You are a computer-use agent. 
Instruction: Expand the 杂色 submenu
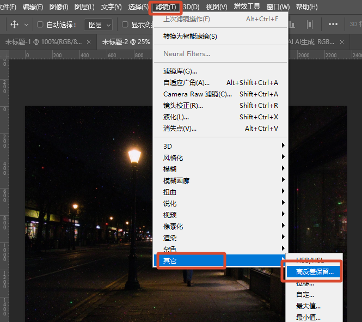coord(220,249)
